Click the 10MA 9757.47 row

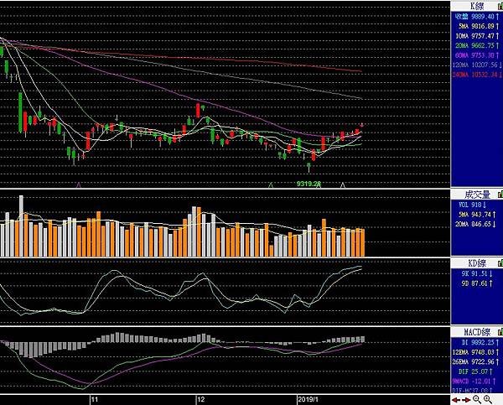click(x=477, y=36)
